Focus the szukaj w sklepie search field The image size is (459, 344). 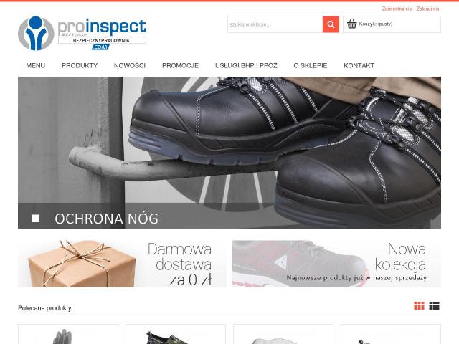tap(275, 24)
